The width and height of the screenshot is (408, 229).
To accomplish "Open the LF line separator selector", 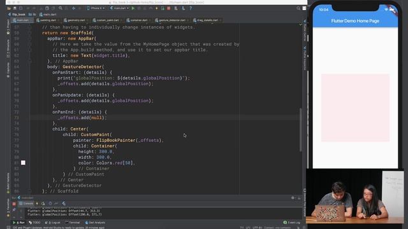I will pos(248,228).
